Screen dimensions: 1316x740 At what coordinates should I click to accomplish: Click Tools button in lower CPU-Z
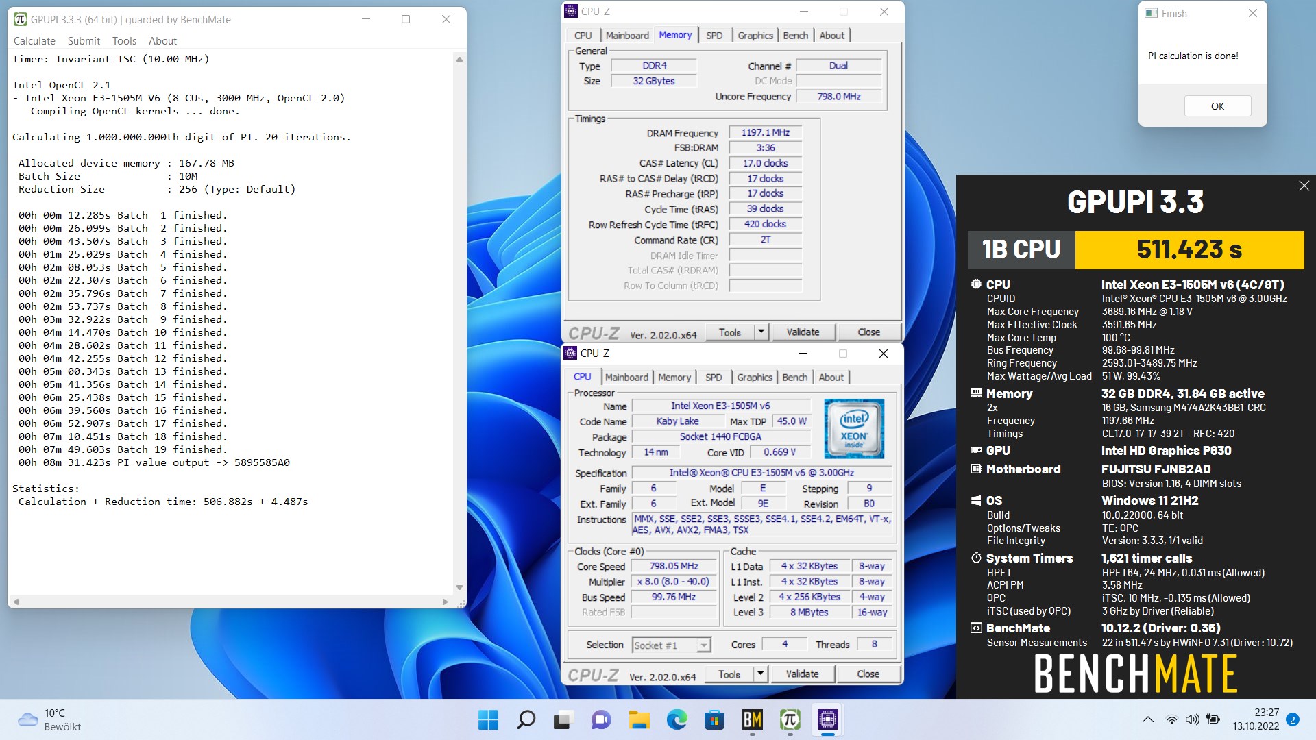(x=729, y=674)
